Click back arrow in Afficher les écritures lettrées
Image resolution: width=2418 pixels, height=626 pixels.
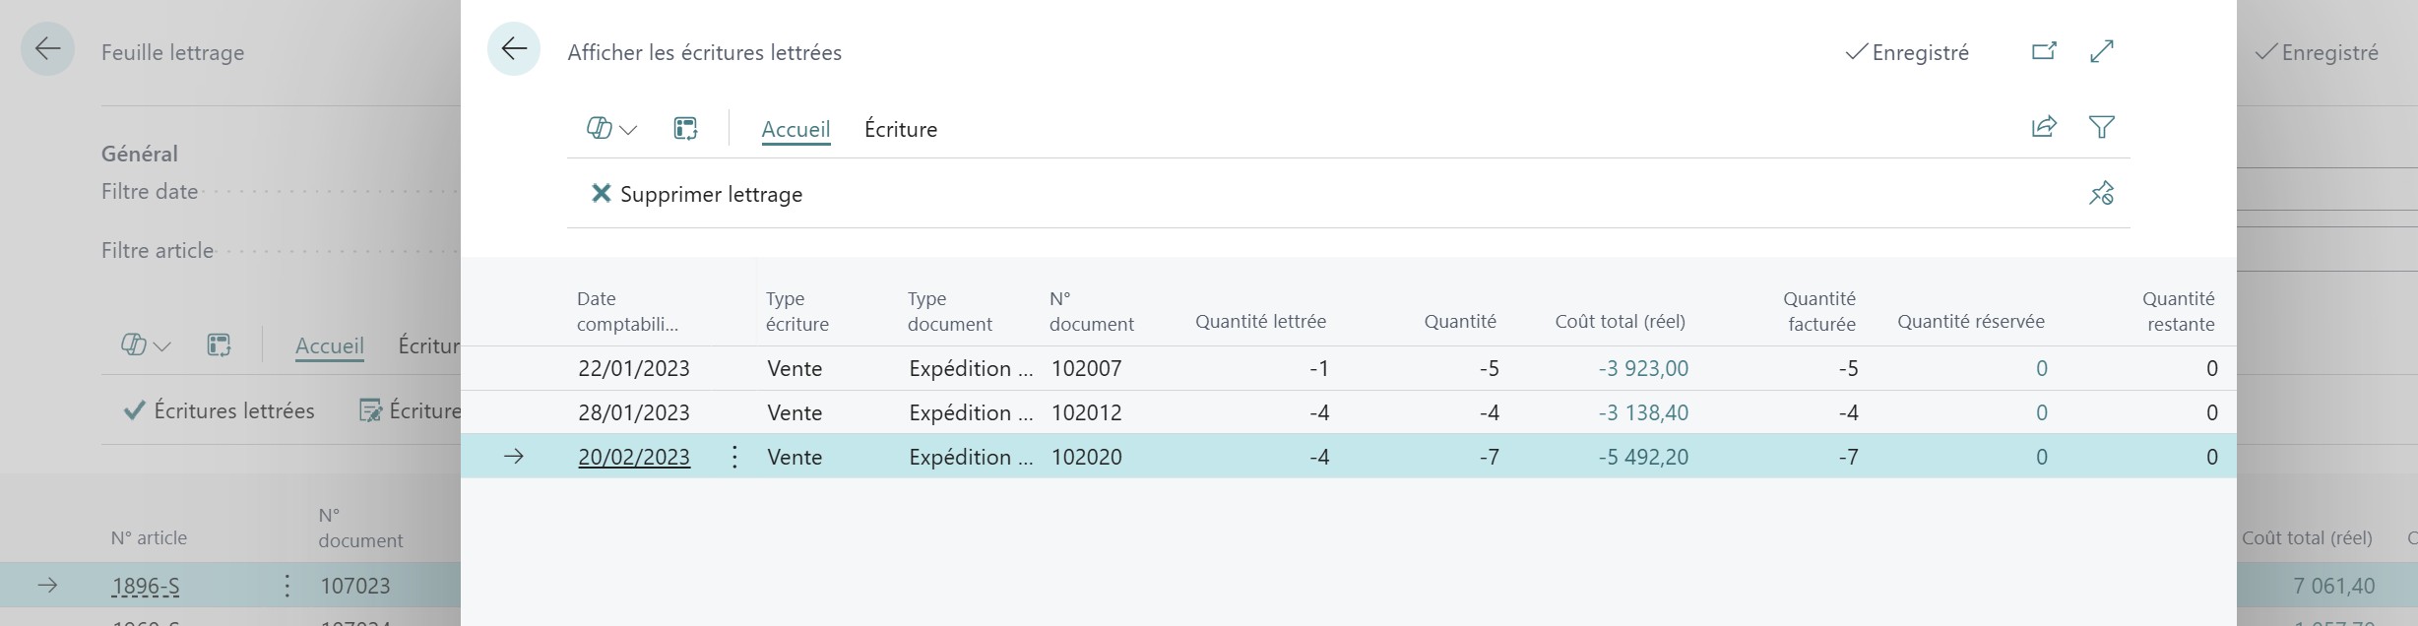coord(514,49)
